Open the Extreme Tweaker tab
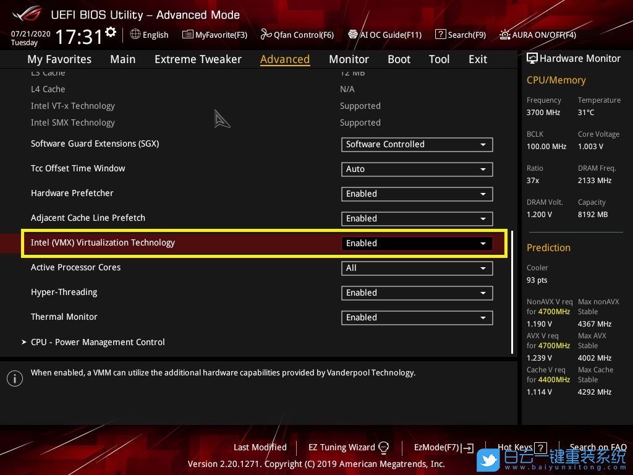 (198, 59)
